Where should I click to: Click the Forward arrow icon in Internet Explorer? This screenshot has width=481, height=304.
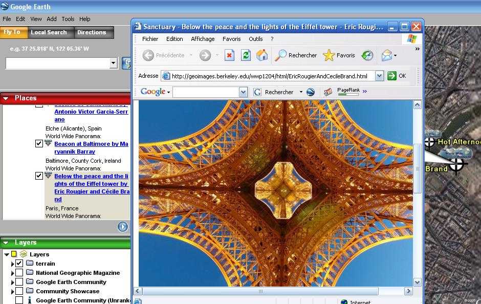tap(205, 55)
